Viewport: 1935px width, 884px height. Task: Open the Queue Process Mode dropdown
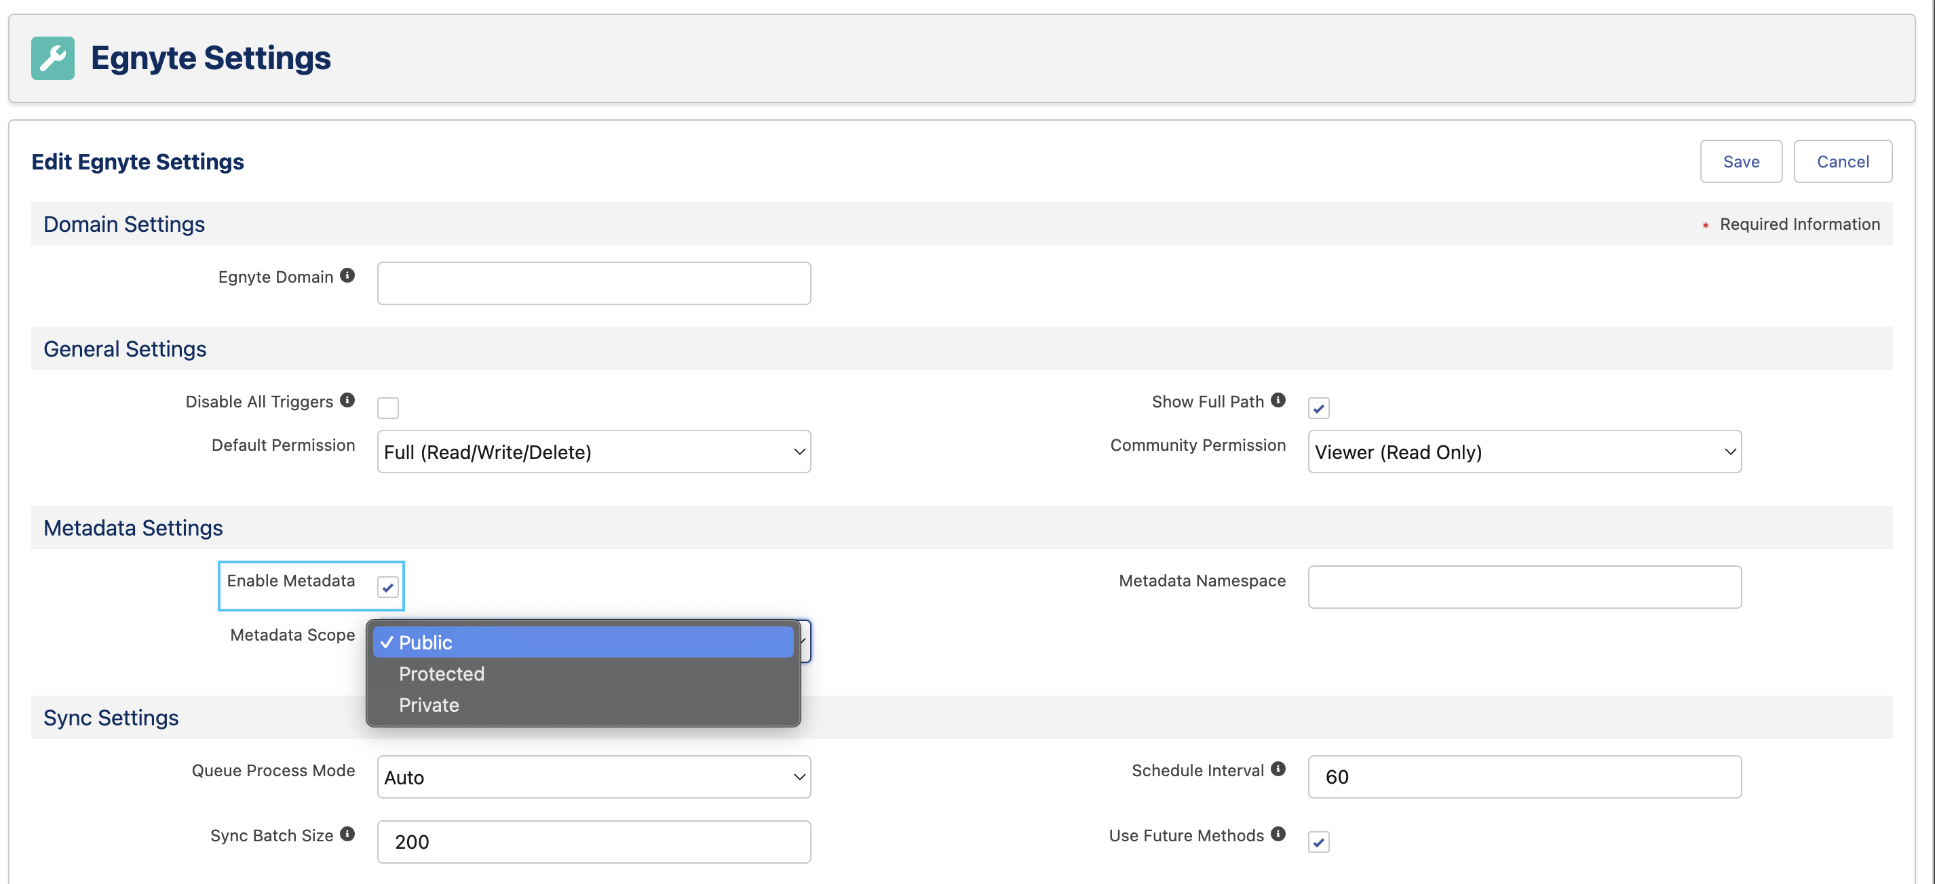(594, 778)
